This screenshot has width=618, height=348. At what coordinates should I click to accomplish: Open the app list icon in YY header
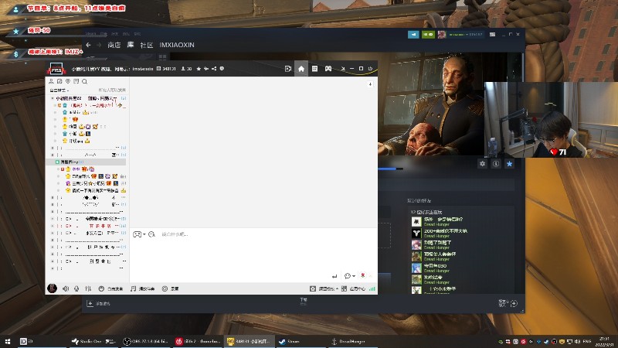pyautogui.click(x=314, y=69)
